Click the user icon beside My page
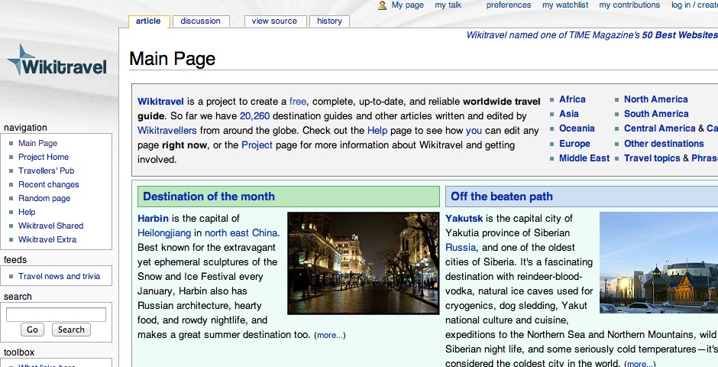The height and width of the screenshot is (367, 718). coord(382,5)
